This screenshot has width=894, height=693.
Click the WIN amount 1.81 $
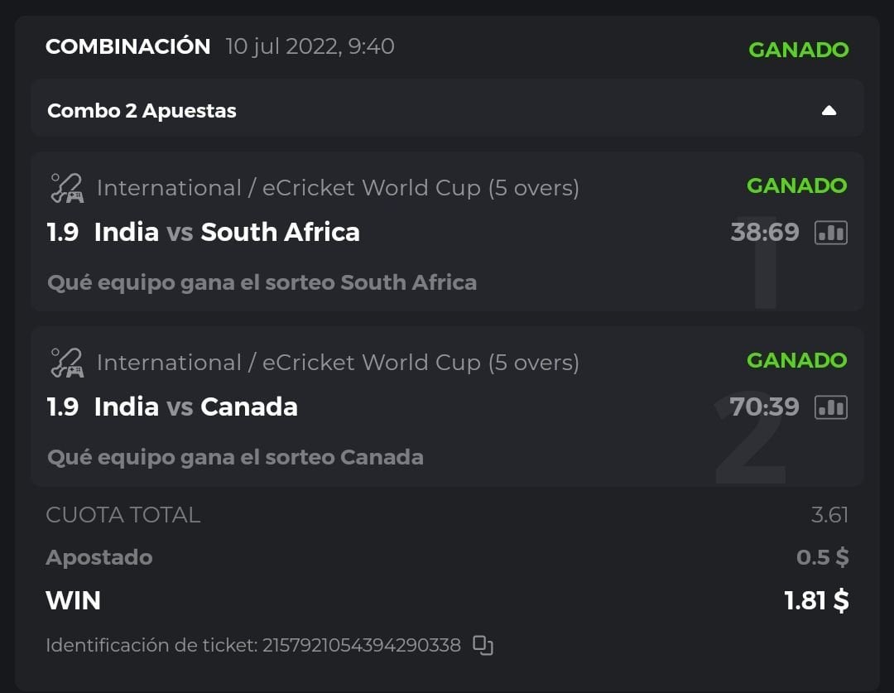coord(816,600)
